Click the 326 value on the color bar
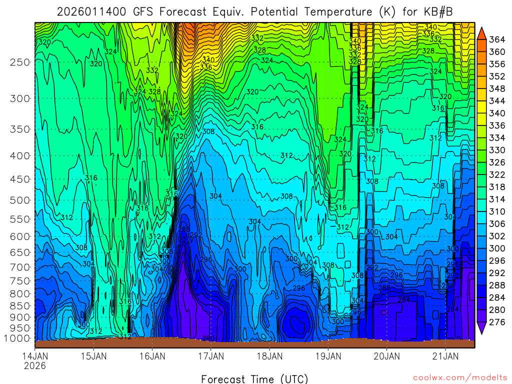This screenshot has width=512, height=384. (x=497, y=162)
